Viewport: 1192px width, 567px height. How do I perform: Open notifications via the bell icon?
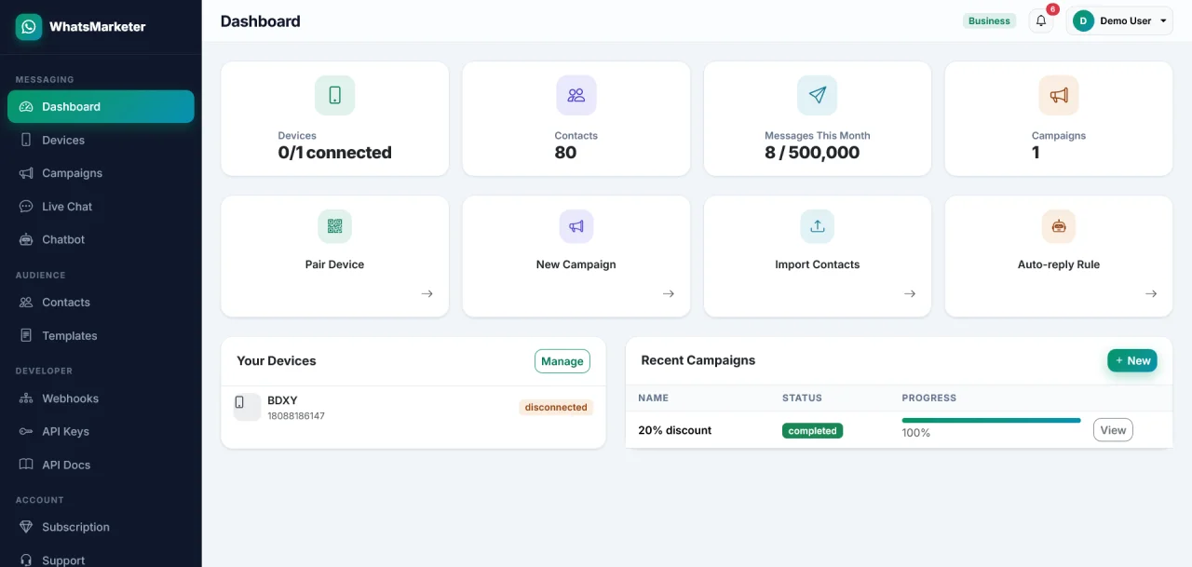pos(1041,20)
